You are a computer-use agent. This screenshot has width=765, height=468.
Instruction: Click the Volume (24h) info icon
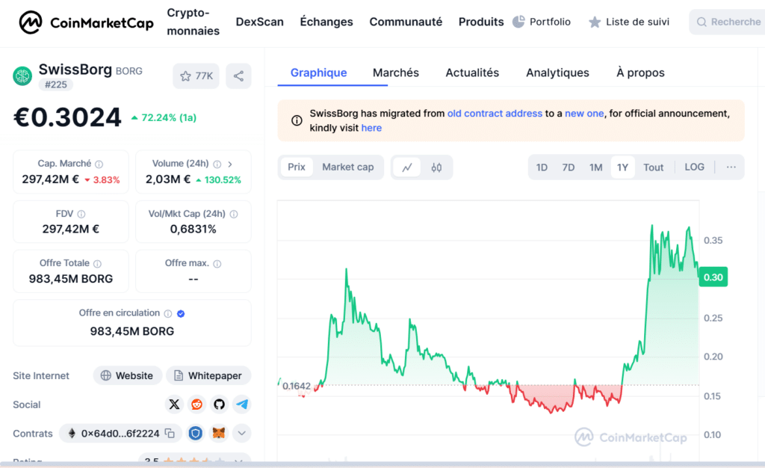(x=217, y=164)
